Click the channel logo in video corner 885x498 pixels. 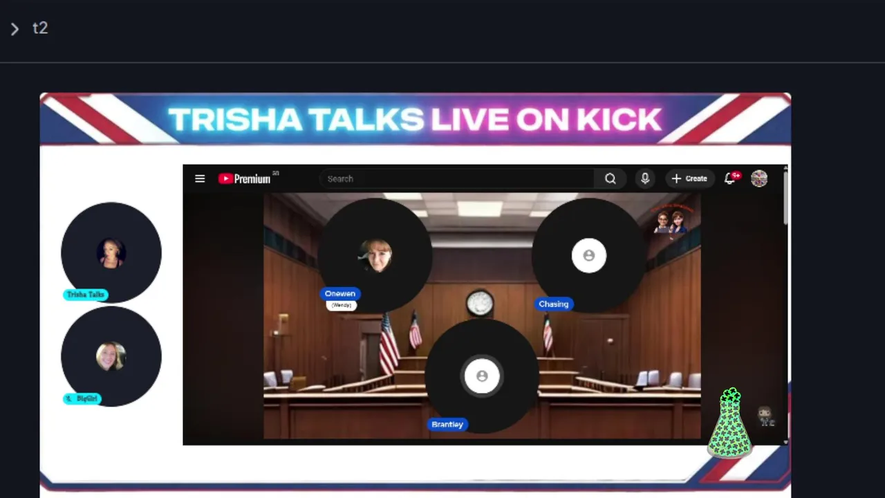670,220
